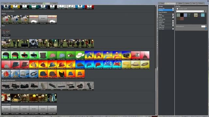The width and height of the screenshot is (209, 117).
Task: Open the Overlay preset dropdown
Action: pyautogui.click(x=190, y=11)
